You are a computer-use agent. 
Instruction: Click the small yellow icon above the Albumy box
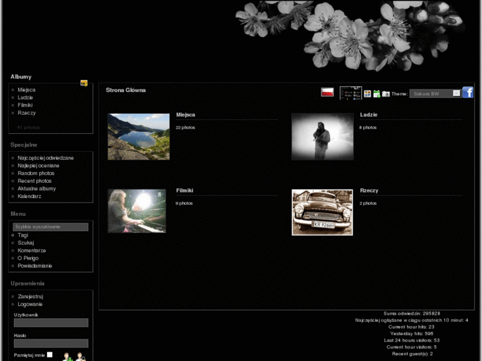84,83
